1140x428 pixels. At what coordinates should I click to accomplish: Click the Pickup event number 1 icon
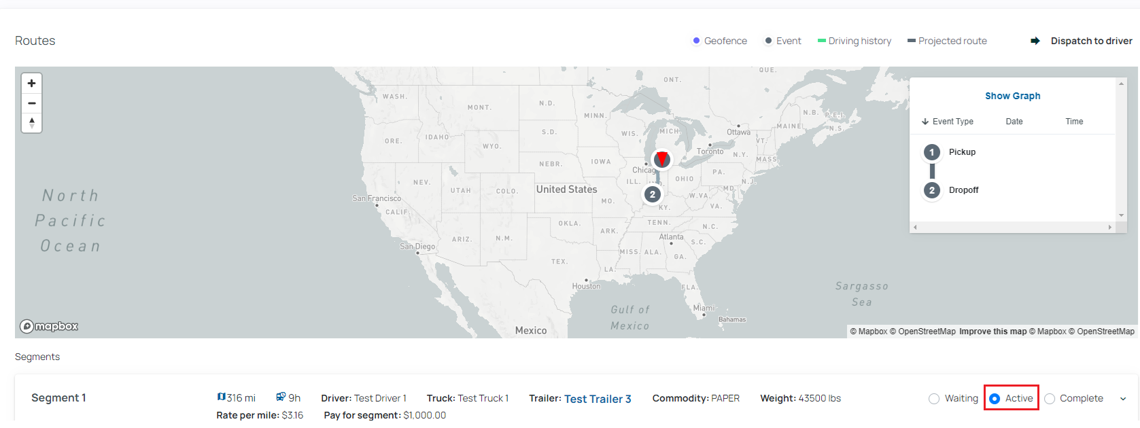(x=932, y=152)
